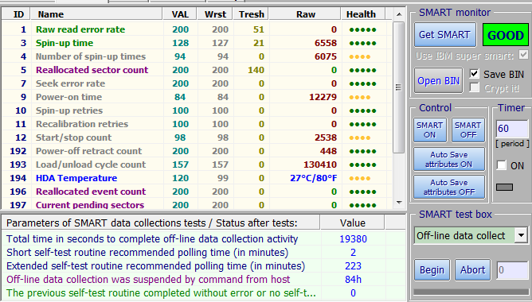Select Off-line data collection suspended row
This screenshot has height=302, width=532.
203,280
